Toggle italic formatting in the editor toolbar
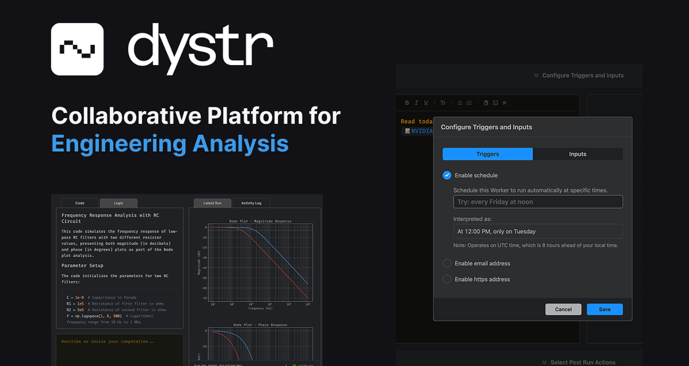Image resolution: width=689 pixels, height=366 pixels. pos(417,103)
